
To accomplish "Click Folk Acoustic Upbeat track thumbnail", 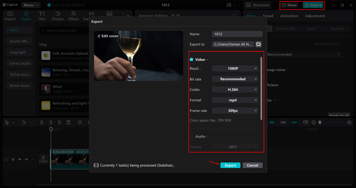I will tap(46, 56).
